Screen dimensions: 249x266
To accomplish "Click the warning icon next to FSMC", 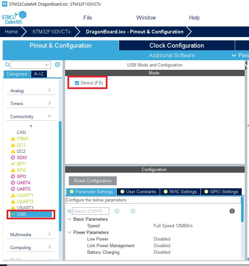I will pos(13,139).
